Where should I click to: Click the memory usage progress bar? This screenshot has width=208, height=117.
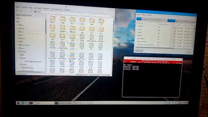tap(181, 21)
